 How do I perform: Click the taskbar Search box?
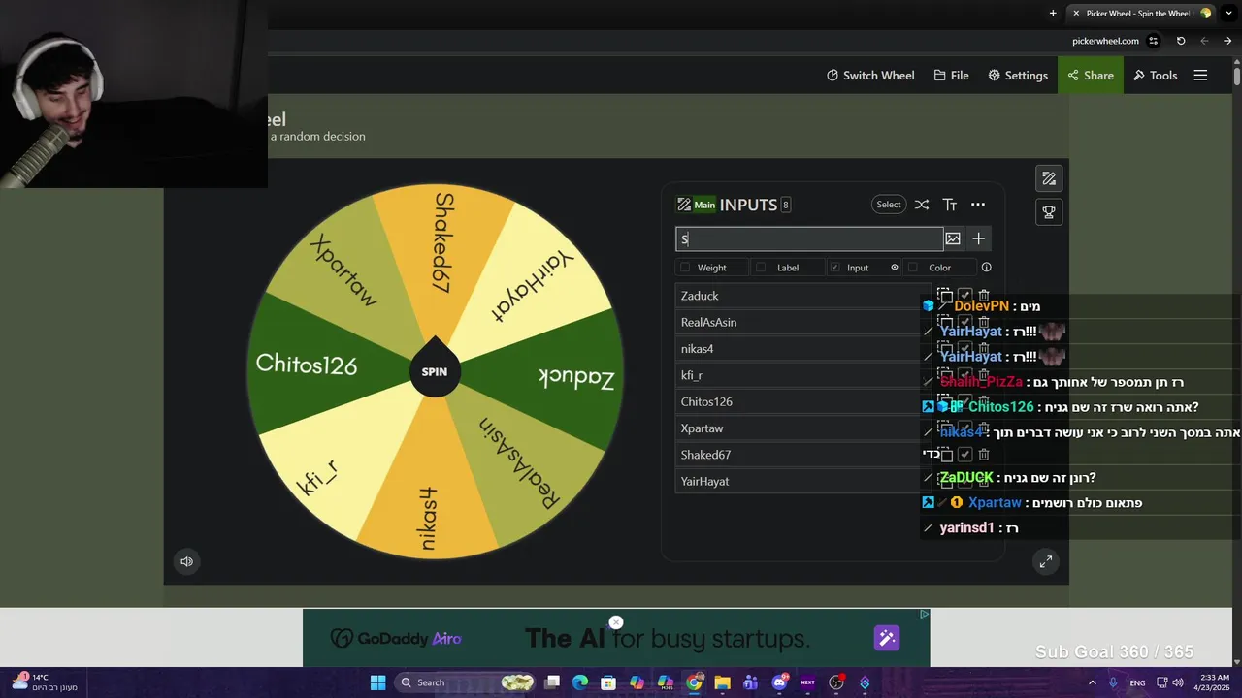(467, 682)
